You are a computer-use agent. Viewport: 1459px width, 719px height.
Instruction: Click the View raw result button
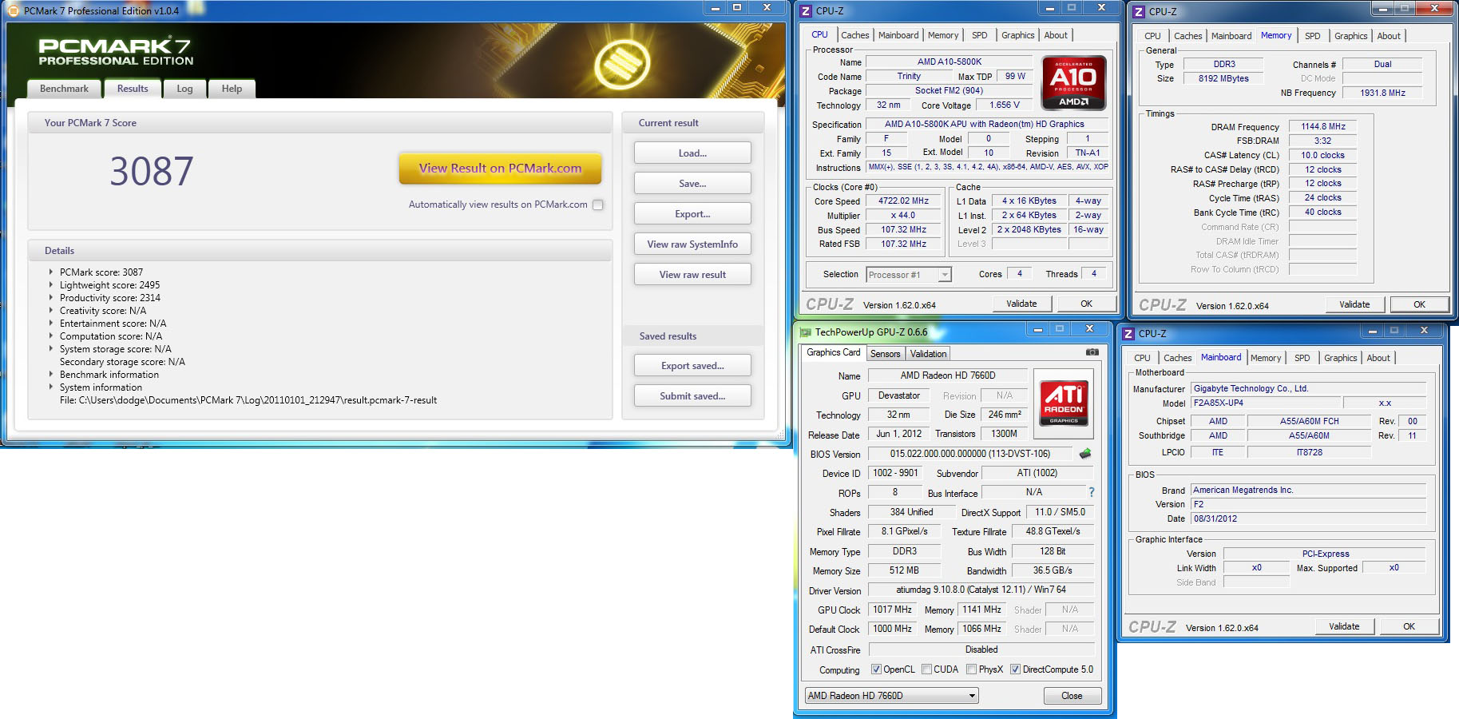click(x=692, y=275)
